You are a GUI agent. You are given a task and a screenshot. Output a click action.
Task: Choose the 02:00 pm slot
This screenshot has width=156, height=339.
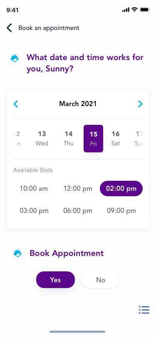point(121,189)
